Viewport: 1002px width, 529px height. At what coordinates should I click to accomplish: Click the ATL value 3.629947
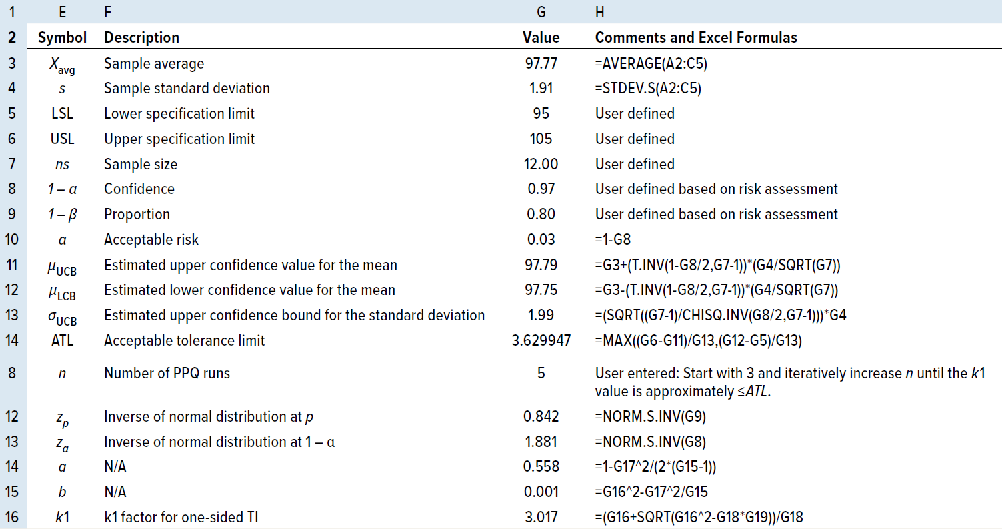[x=541, y=340]
